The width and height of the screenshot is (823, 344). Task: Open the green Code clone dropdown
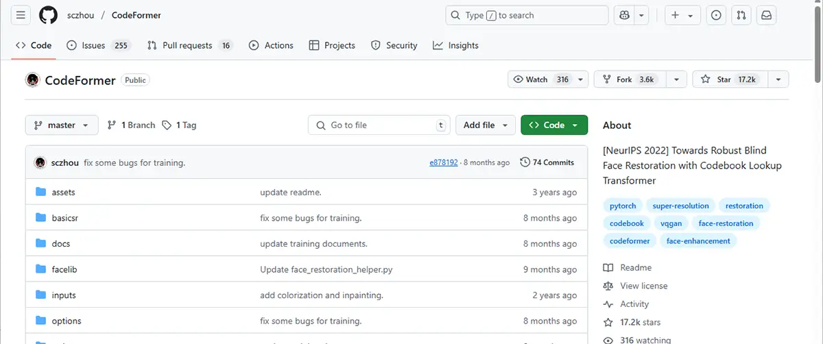click(554, 125)
